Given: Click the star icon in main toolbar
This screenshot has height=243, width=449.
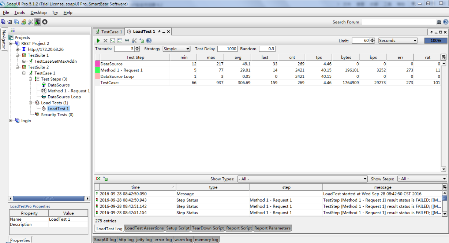Looking at the screenshot, I should click(x=45, y=22).
